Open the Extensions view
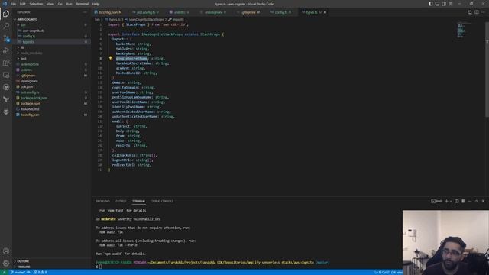Screen dimensions: 489x275 point(6,63)
